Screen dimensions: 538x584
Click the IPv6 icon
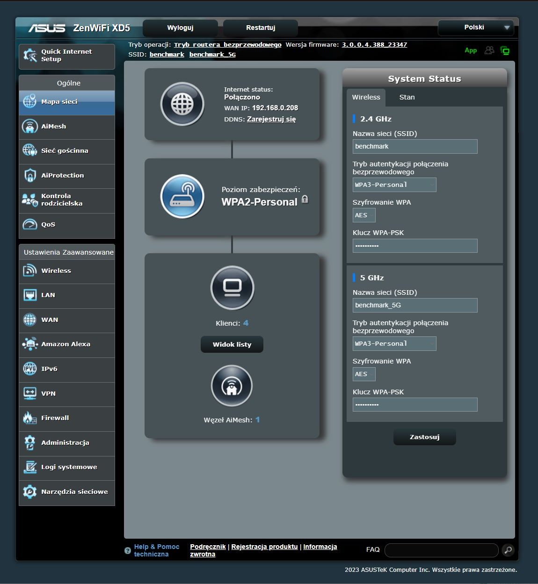pos(29,369)
